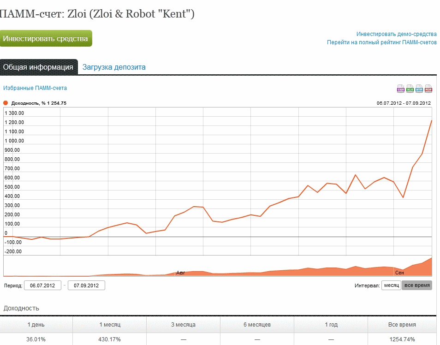Click the Все время column header
The image size is (440, 345).
click(402, 325)
